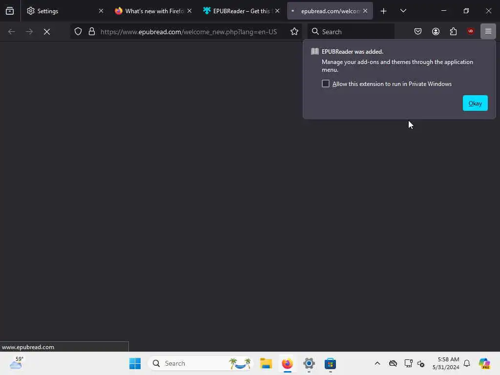This screenshot has height=375, width=500.
Task: Open the weather widget showing 59°
Action: tap(16, 363)
